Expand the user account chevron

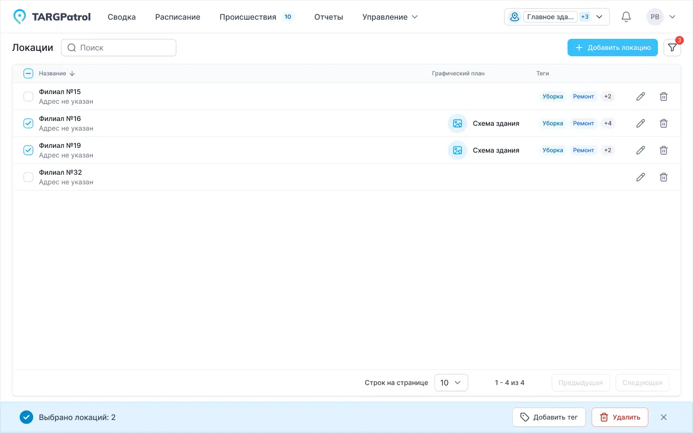672,17
